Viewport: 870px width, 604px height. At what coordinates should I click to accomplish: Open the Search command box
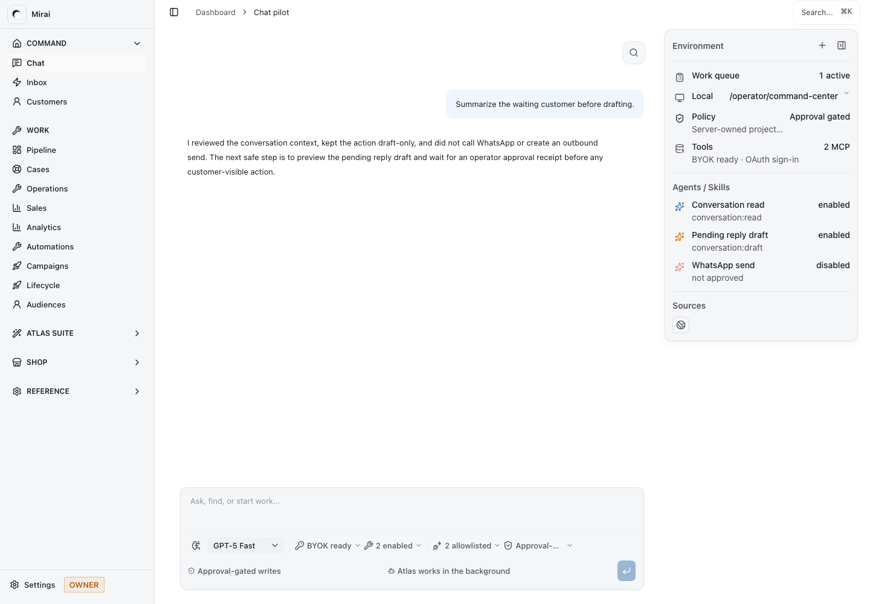[x=826, y=12]
